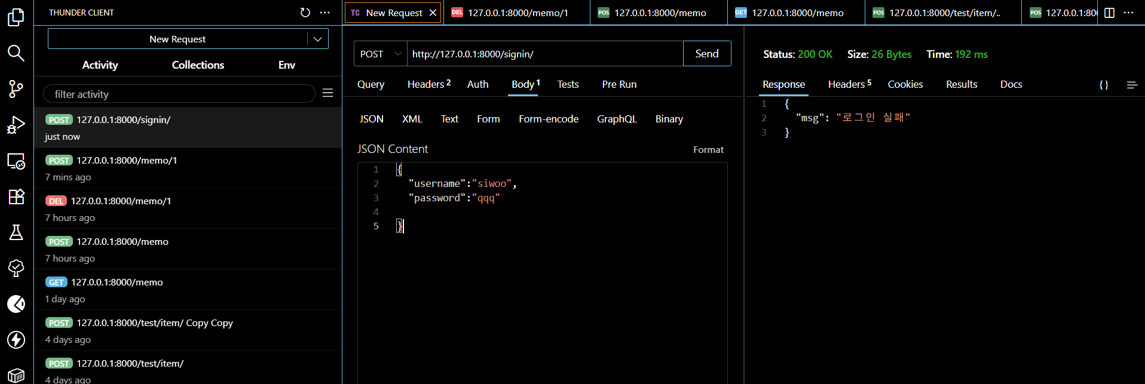Show the Results tab

961,84
